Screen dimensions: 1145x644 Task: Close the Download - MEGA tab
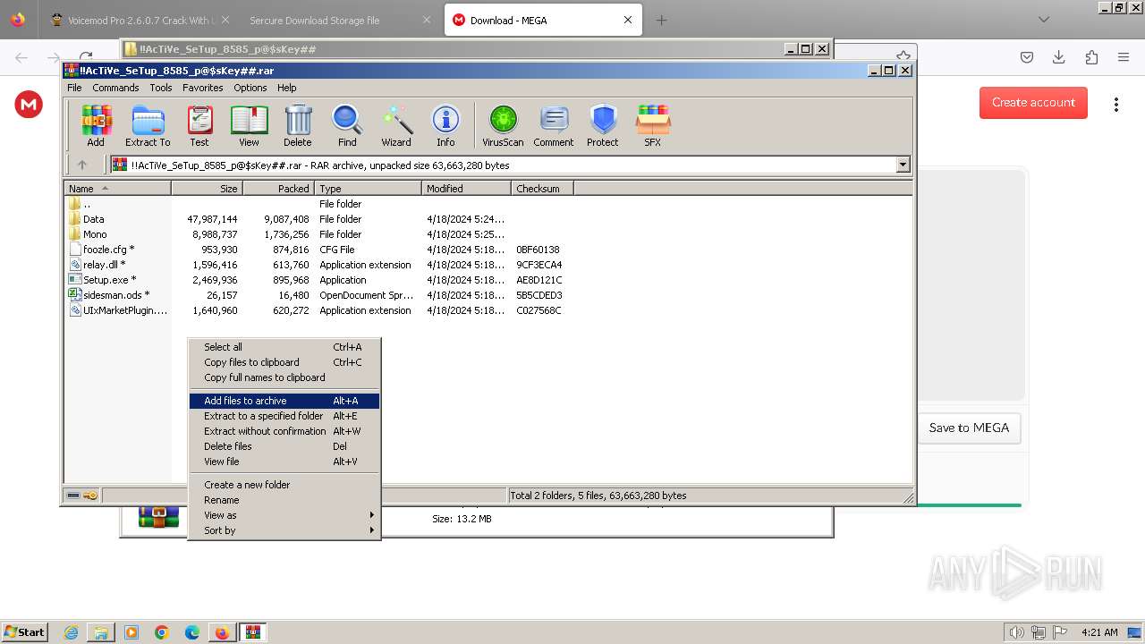(628, 20)
